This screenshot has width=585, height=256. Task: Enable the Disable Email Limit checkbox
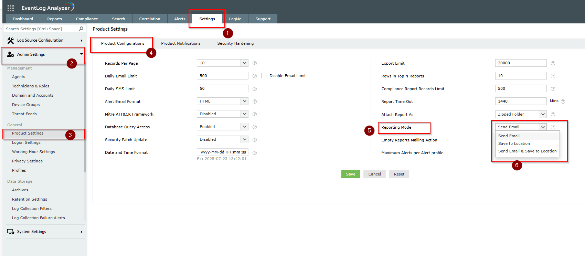(264, 76)
